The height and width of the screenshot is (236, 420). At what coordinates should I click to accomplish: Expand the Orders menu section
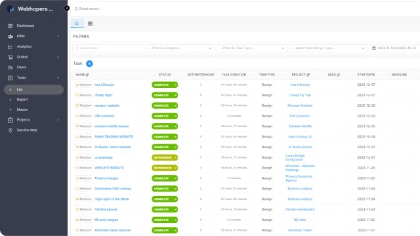point(33,57)
